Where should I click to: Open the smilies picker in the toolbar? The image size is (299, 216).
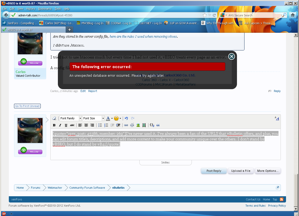116,119
